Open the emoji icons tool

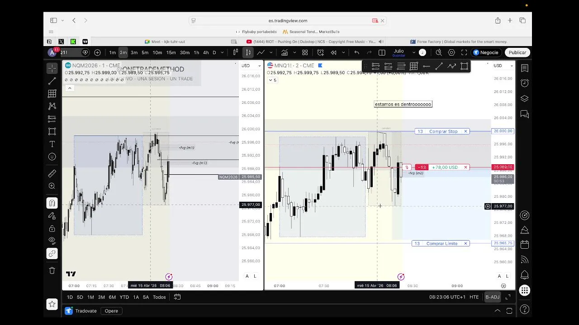point(52,157)
